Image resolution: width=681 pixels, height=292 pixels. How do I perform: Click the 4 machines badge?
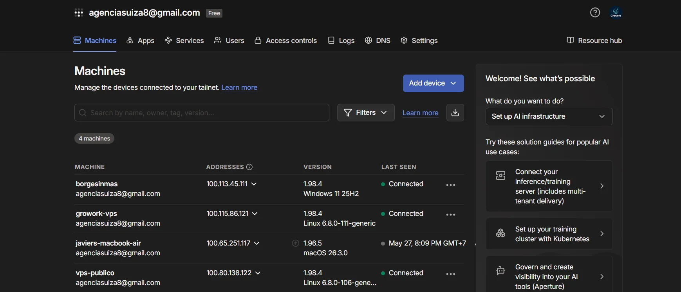click(x=94, y=139)
